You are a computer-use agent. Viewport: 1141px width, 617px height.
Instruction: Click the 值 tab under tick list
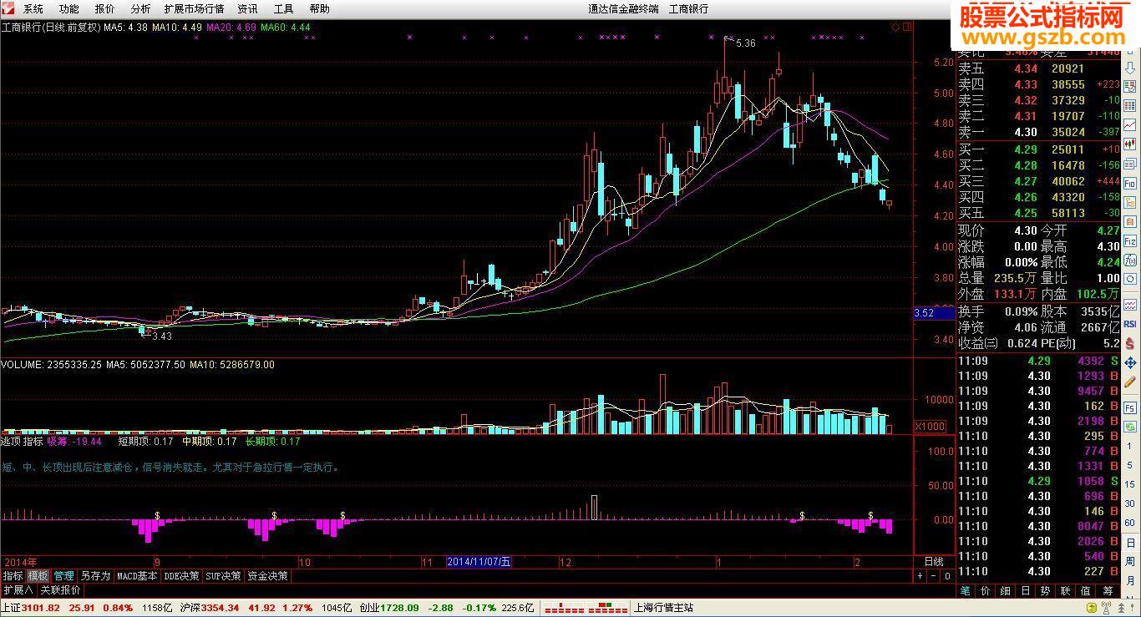coord(1086,590)
